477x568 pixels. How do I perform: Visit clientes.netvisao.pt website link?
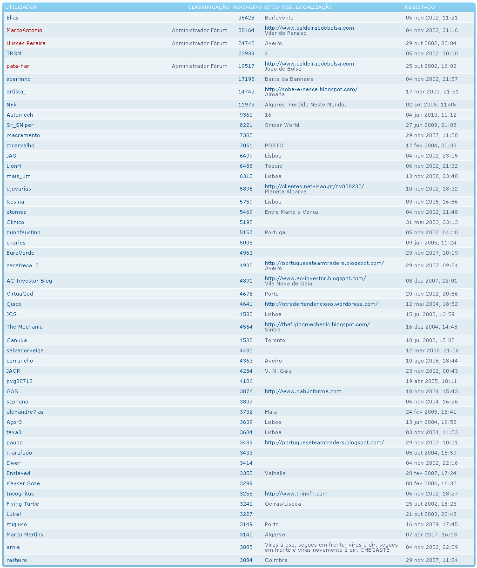point(315,186)
